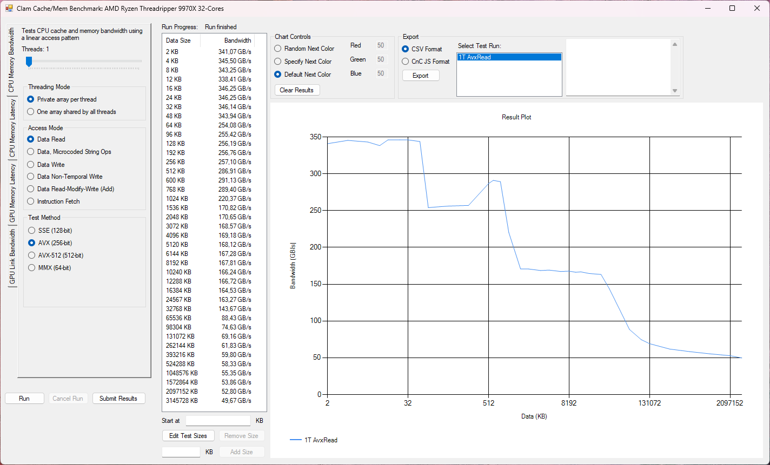Click the Bandwidth column header

[228, 41]
